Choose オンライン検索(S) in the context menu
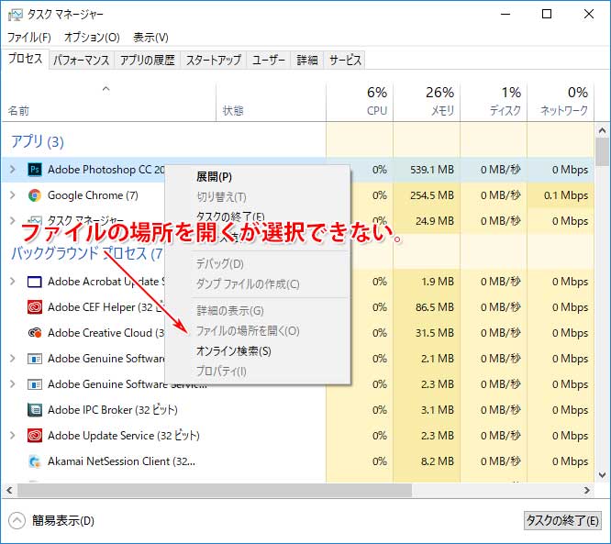Image resolution: width=611 pixels, height=544 pixels. click(258, 351)
